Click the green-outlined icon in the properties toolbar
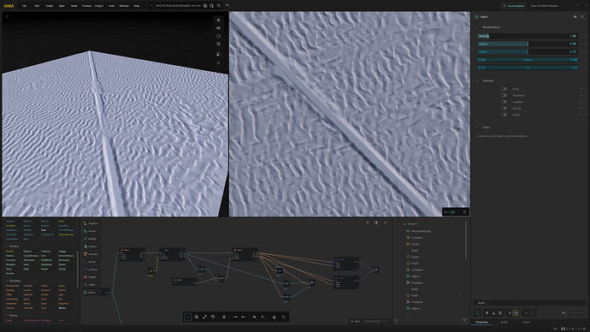The width and height of the screenshot is (590, 332). [x=516, y=313]
